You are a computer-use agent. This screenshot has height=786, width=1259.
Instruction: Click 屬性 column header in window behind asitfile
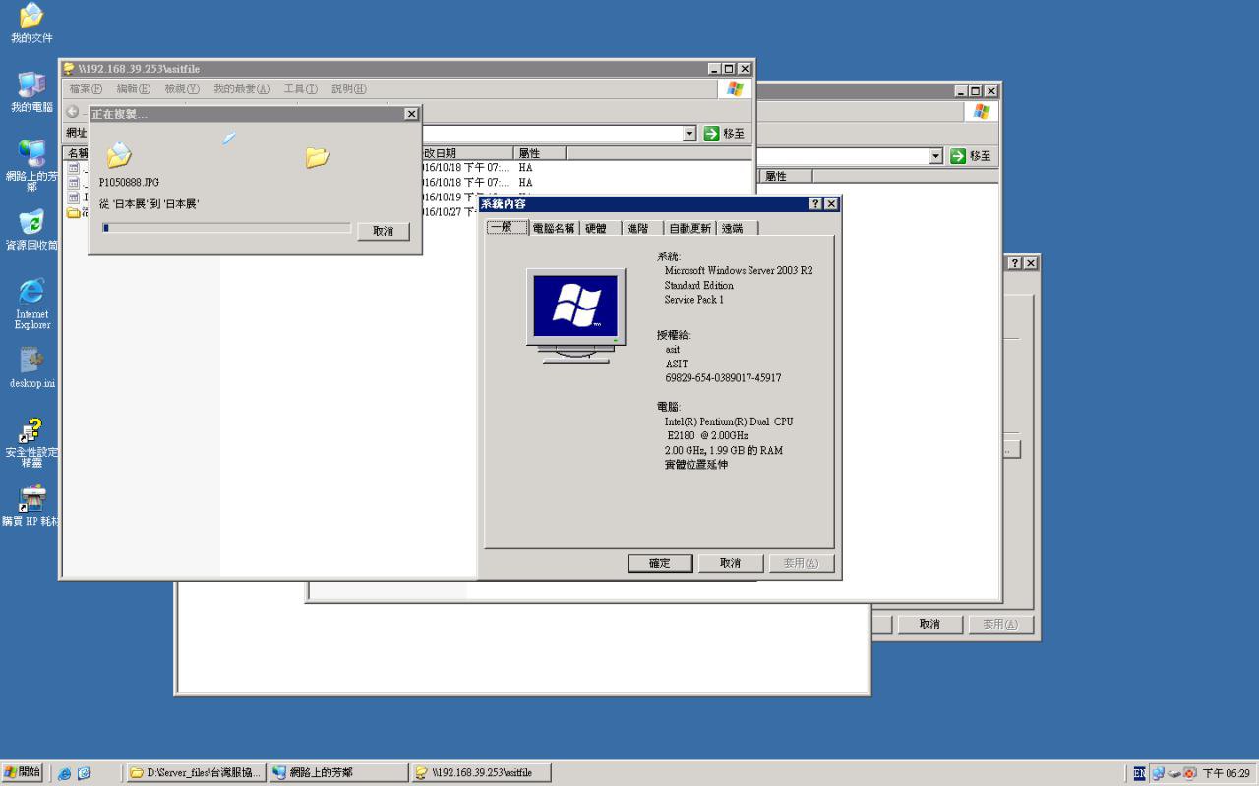pyautogui.click(x=787, y=176)
